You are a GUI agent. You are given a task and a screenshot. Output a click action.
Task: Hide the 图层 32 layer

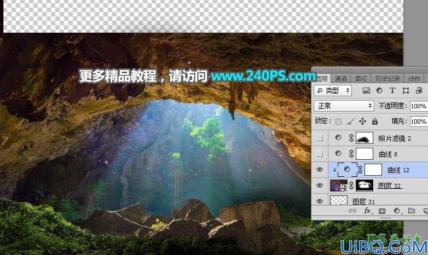click(x=320, y=186)
